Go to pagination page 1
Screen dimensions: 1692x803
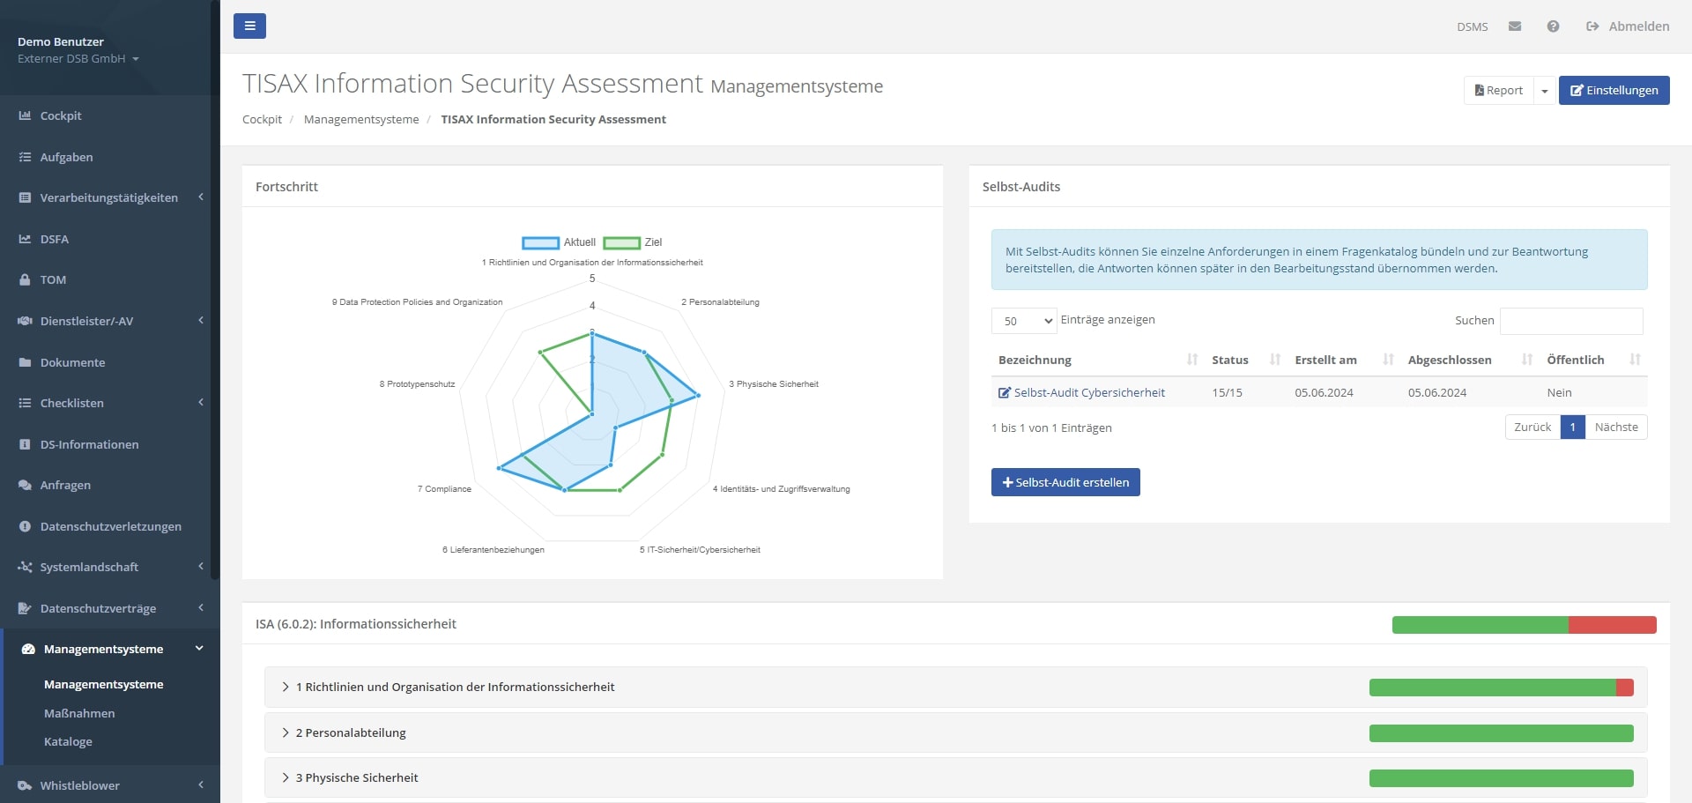(1572, 427)
